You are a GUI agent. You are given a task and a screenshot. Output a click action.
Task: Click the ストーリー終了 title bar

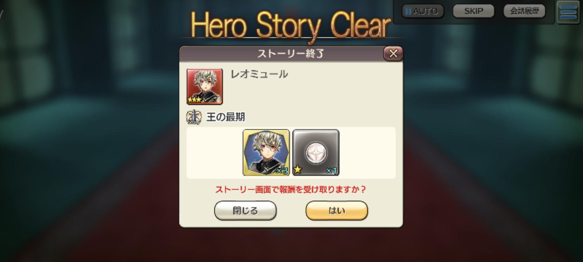(x=291, y=54)
